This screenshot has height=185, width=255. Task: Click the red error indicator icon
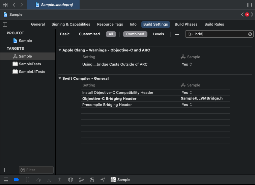pyautogui.click(x=247, y=14)
